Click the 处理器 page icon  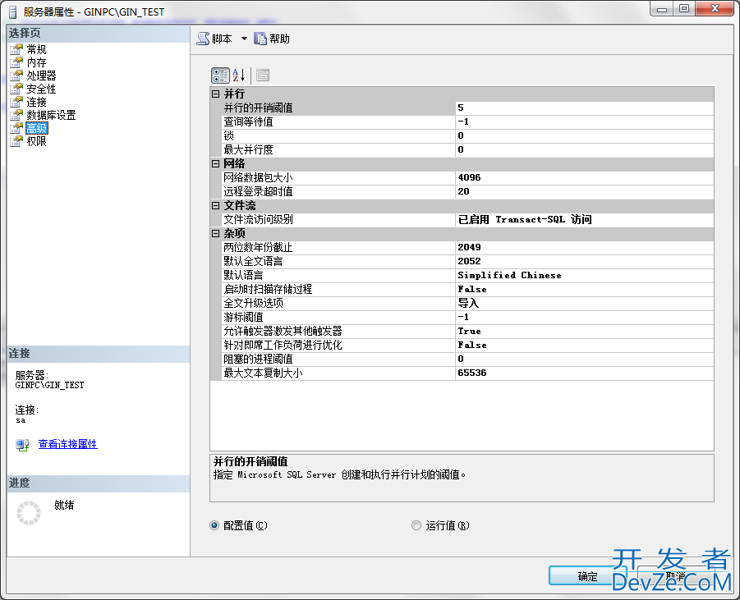16,76
